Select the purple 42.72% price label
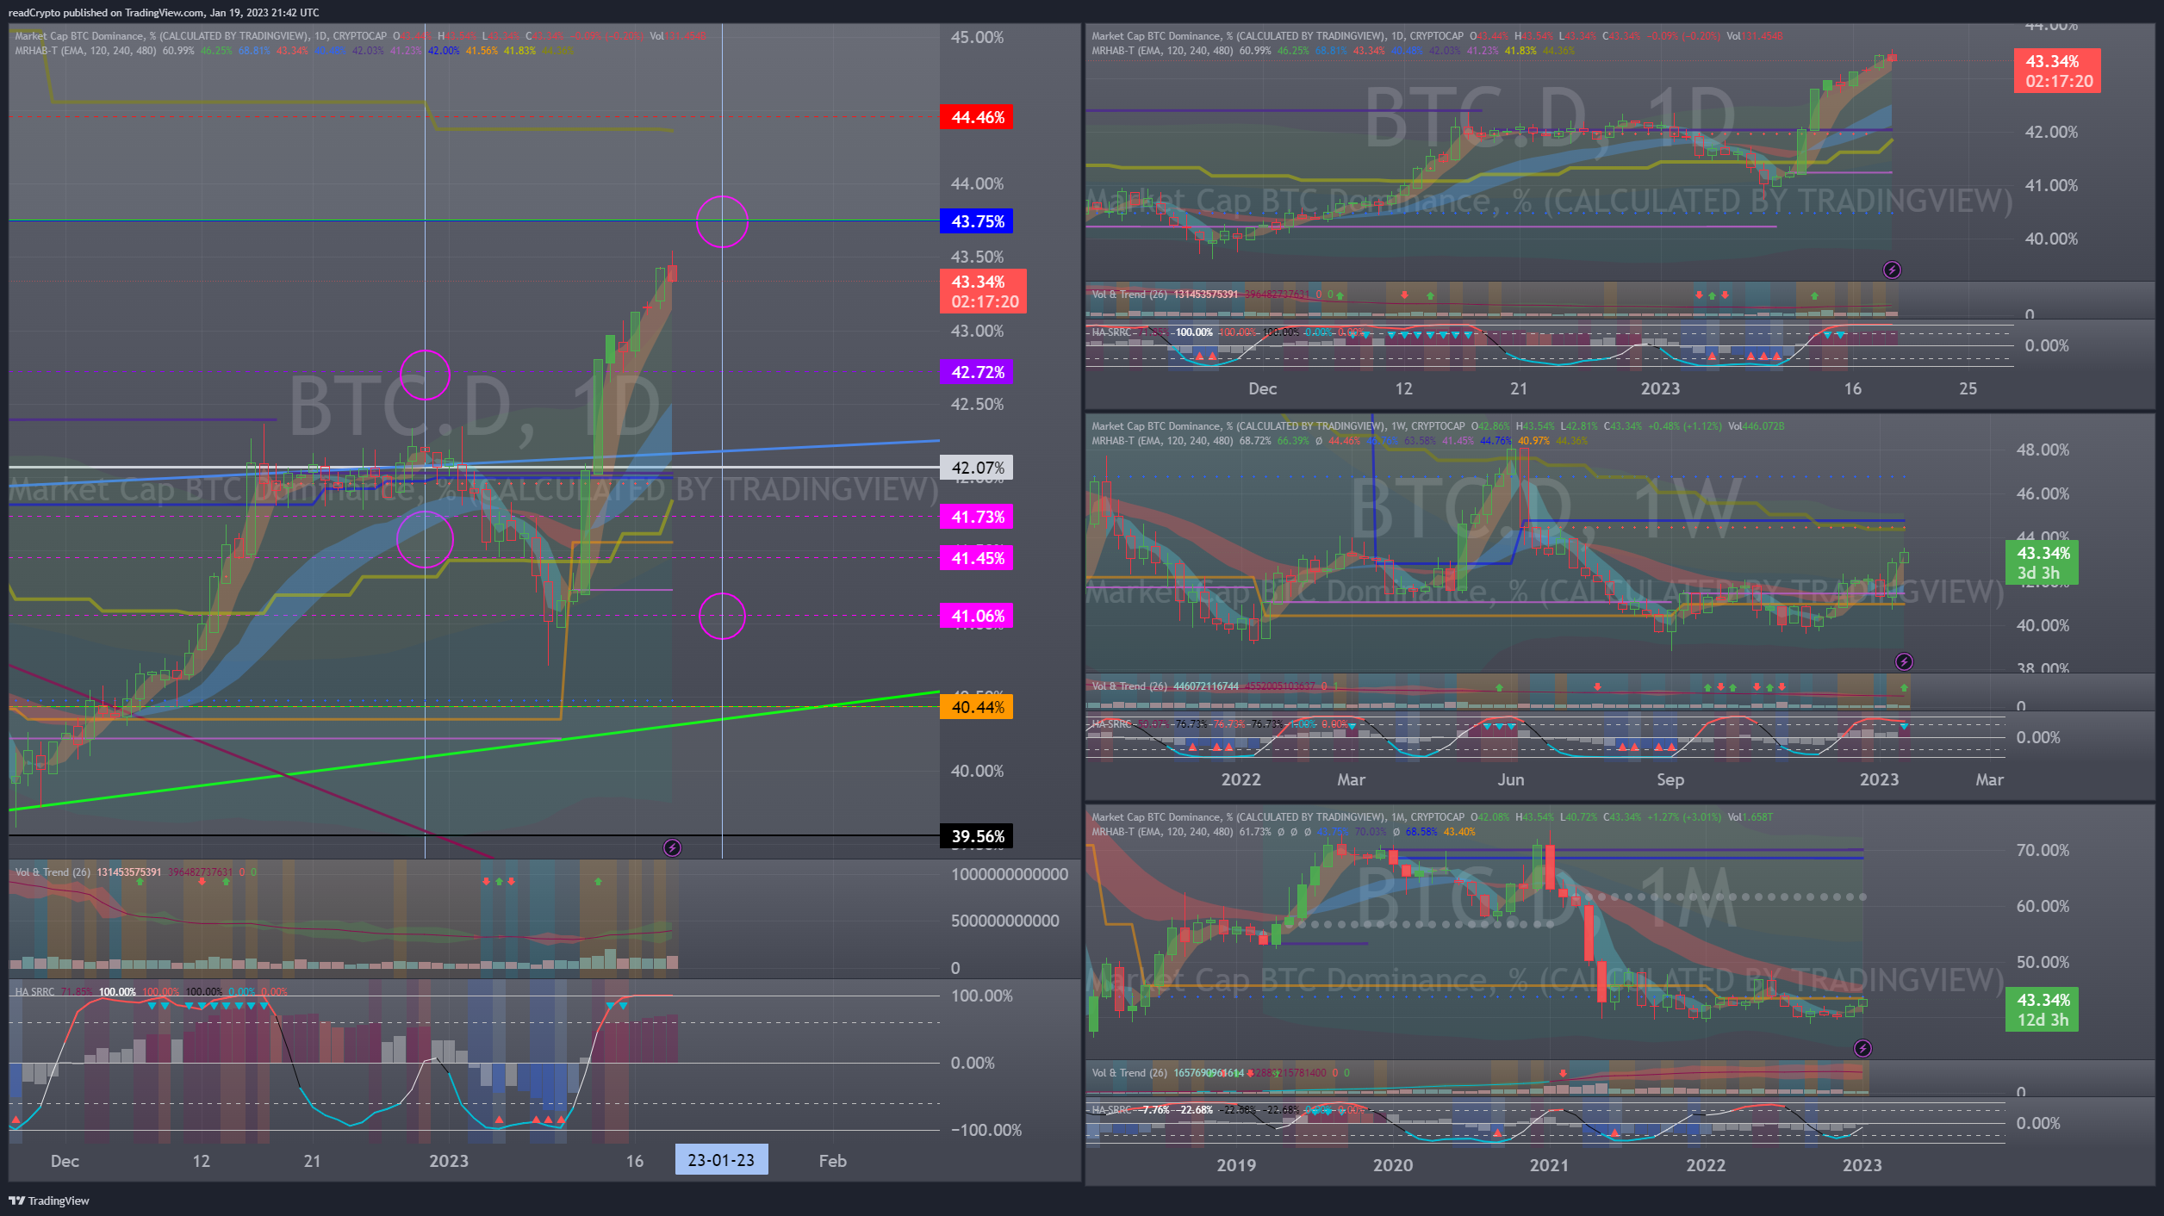 977,372
